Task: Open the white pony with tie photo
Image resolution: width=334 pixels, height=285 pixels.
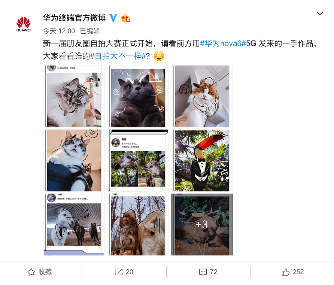Action: 74,225
